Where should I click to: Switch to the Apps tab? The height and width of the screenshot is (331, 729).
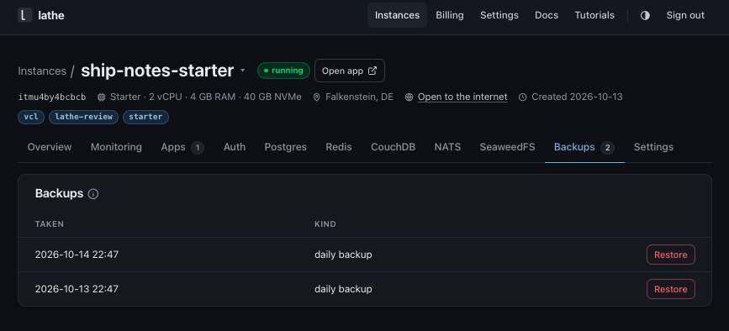[x=182, y=147]
